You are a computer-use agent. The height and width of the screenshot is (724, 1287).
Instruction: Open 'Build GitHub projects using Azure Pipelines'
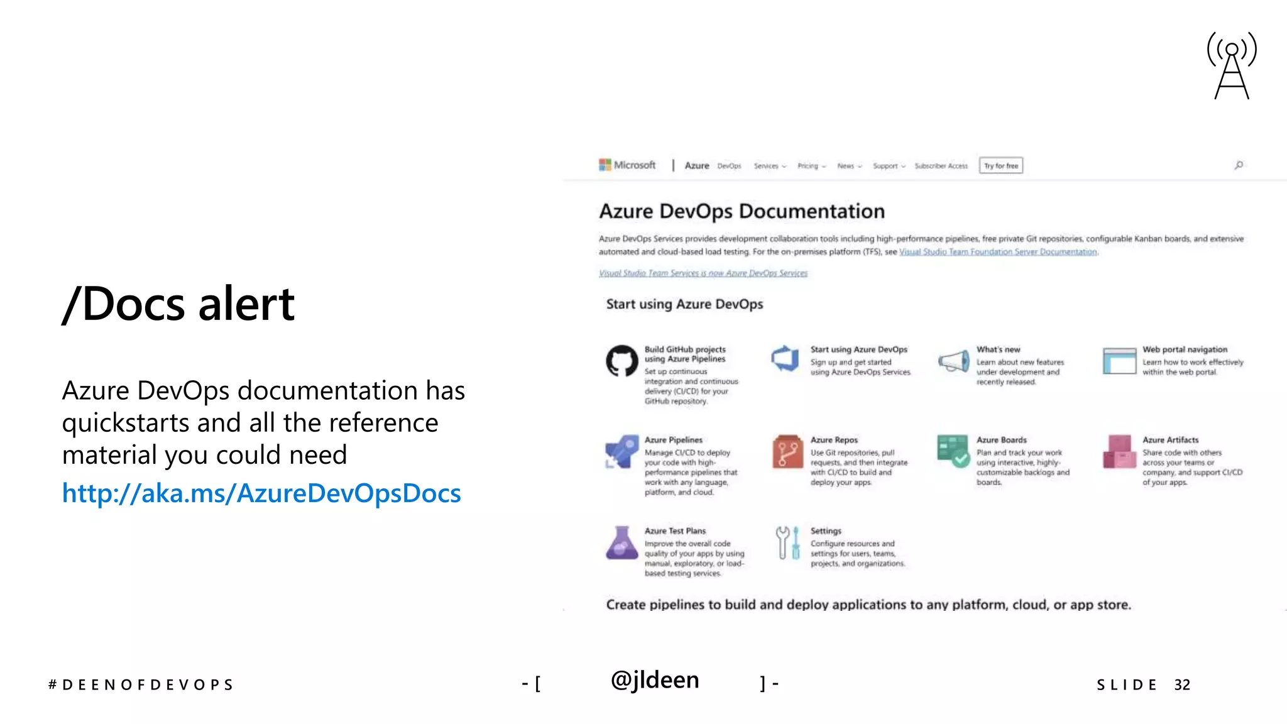684,354
